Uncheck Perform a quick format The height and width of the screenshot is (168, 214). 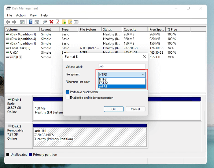[68, 92]
